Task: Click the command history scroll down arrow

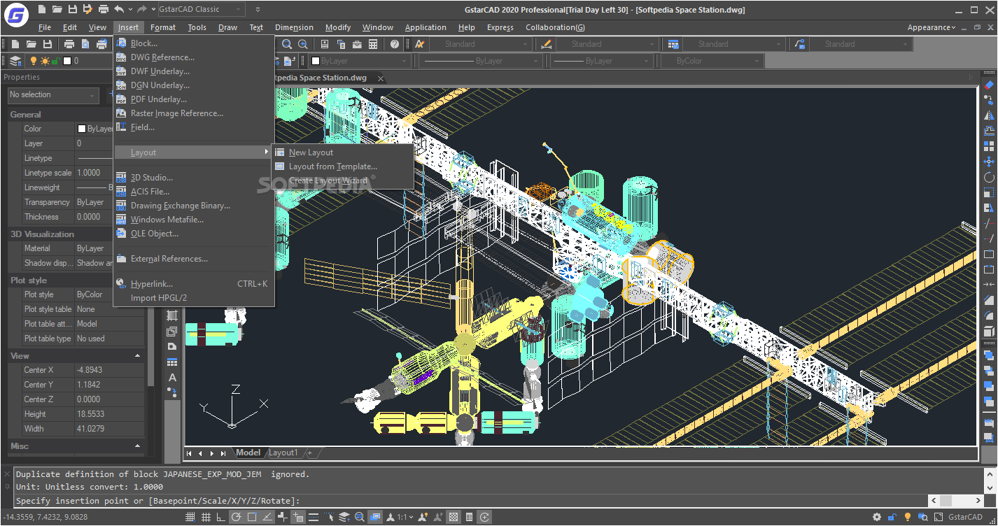Action: [x=990, y=488]
